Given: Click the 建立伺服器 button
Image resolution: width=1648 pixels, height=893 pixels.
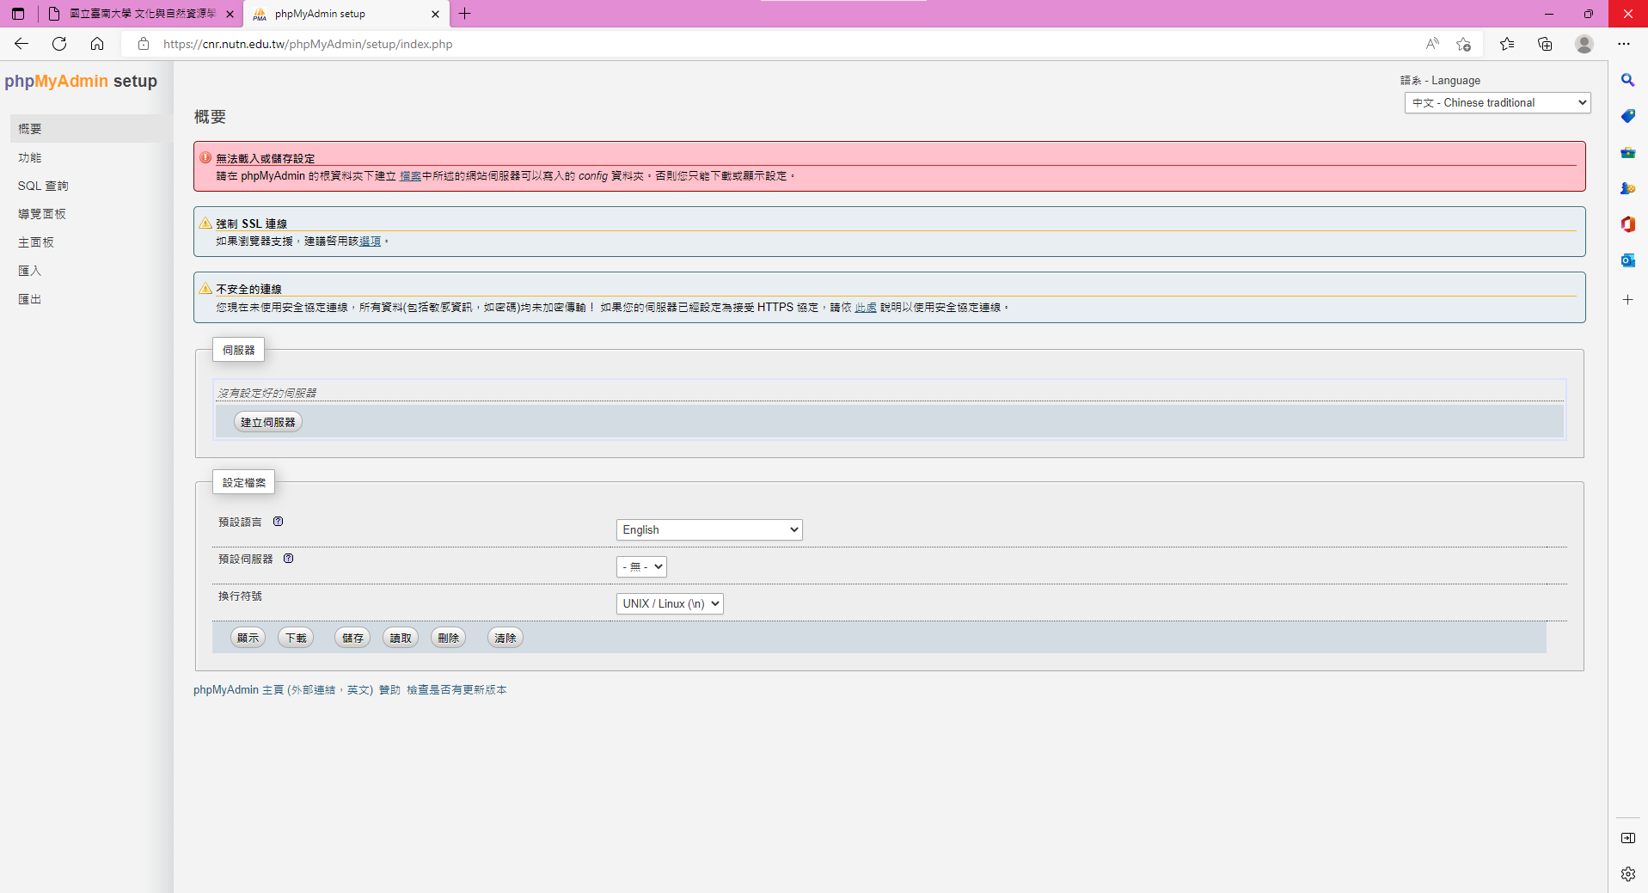Looking at the screenshot, I should (268, 422).
